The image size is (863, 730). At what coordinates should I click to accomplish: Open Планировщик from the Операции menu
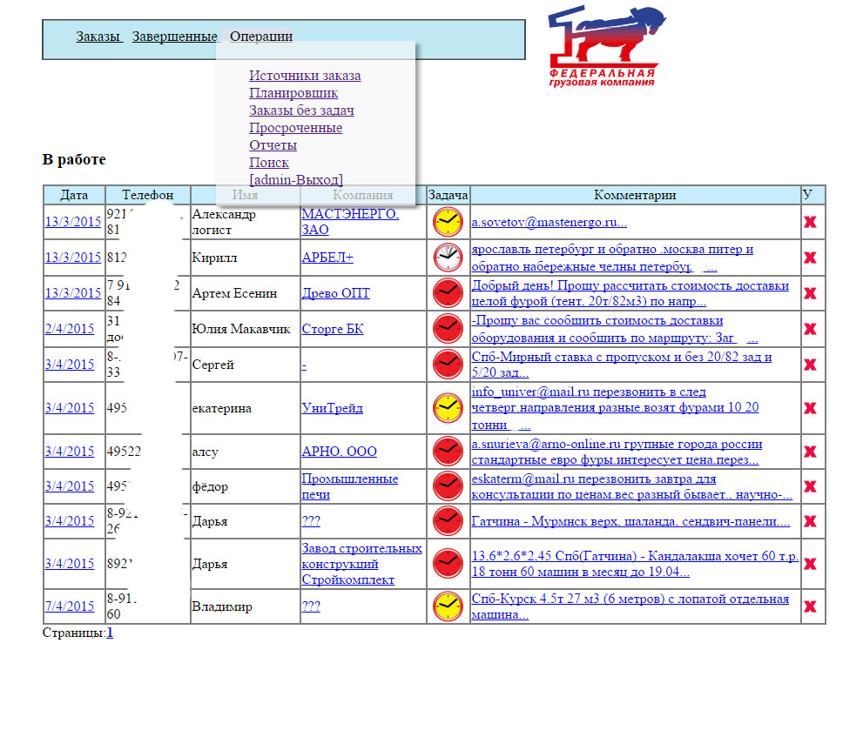(293, 93)
